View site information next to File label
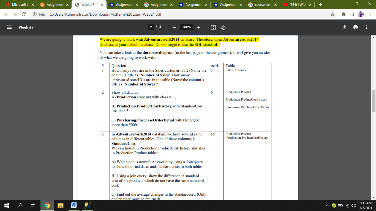The height and width of the screenshot is (211, 376). [x=35, y=14]
